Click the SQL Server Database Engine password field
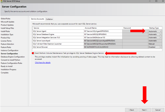The image size is (165, 112). [135, 34]
